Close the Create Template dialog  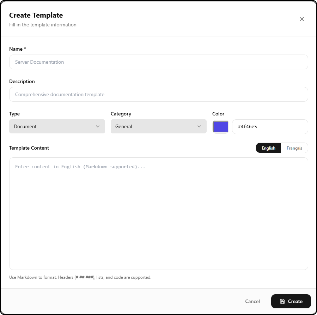coord(301,19)
